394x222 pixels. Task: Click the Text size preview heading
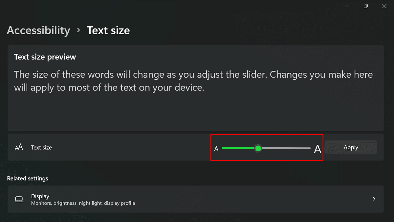tap(45, 57)
